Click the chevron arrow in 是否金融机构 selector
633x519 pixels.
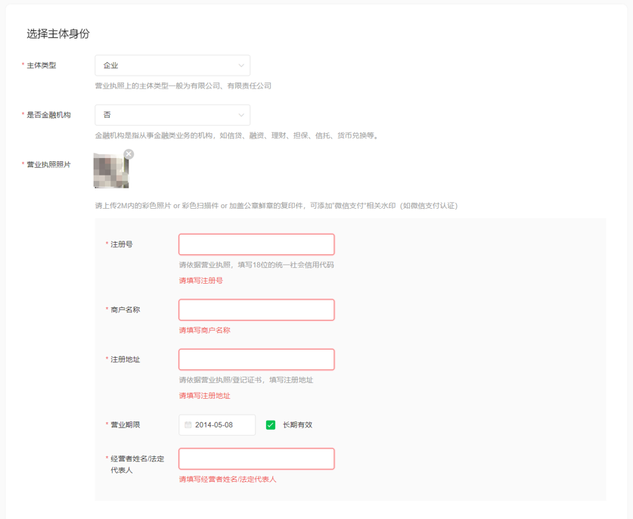[241, 115]
